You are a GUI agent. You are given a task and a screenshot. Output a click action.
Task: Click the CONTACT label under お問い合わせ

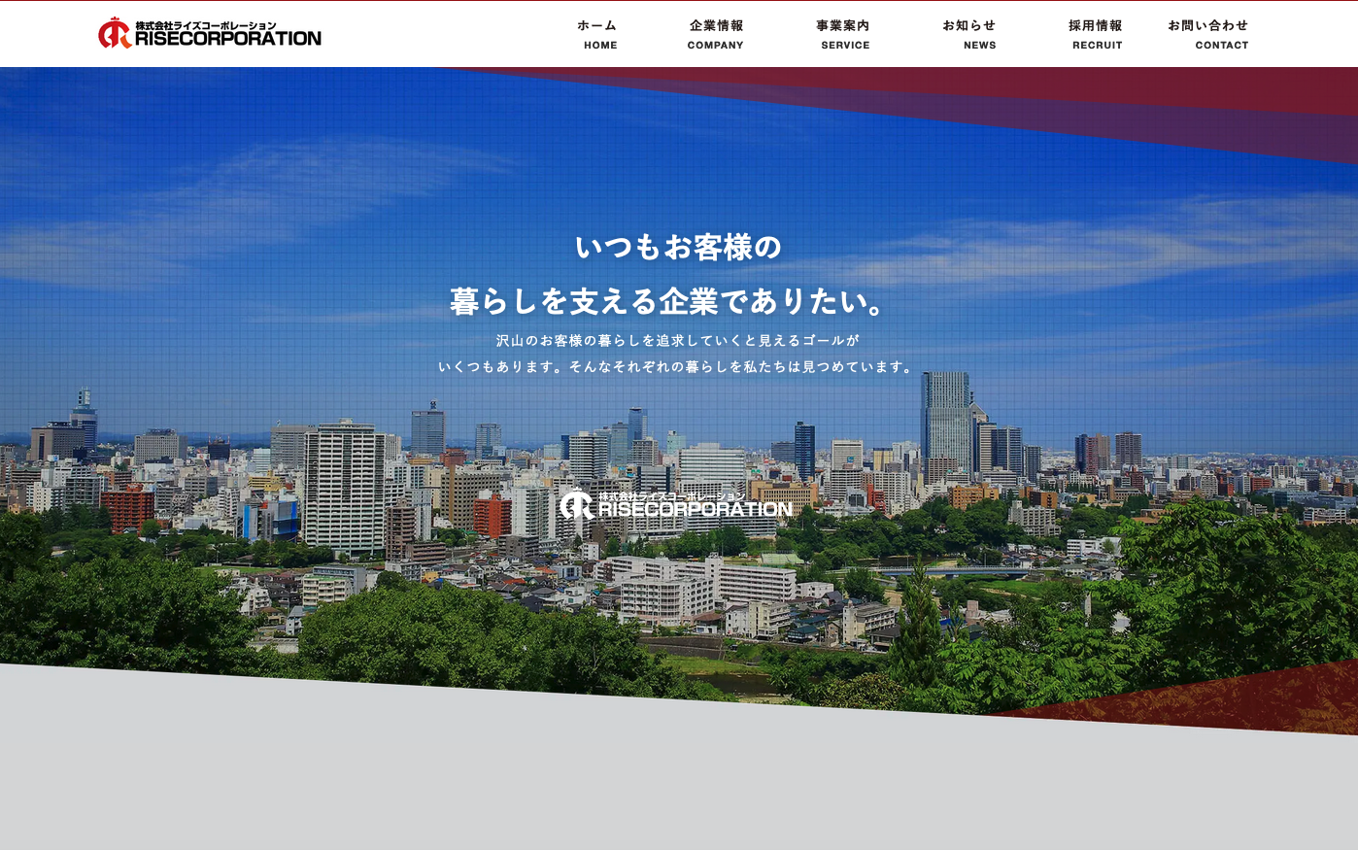(1222, 45)
